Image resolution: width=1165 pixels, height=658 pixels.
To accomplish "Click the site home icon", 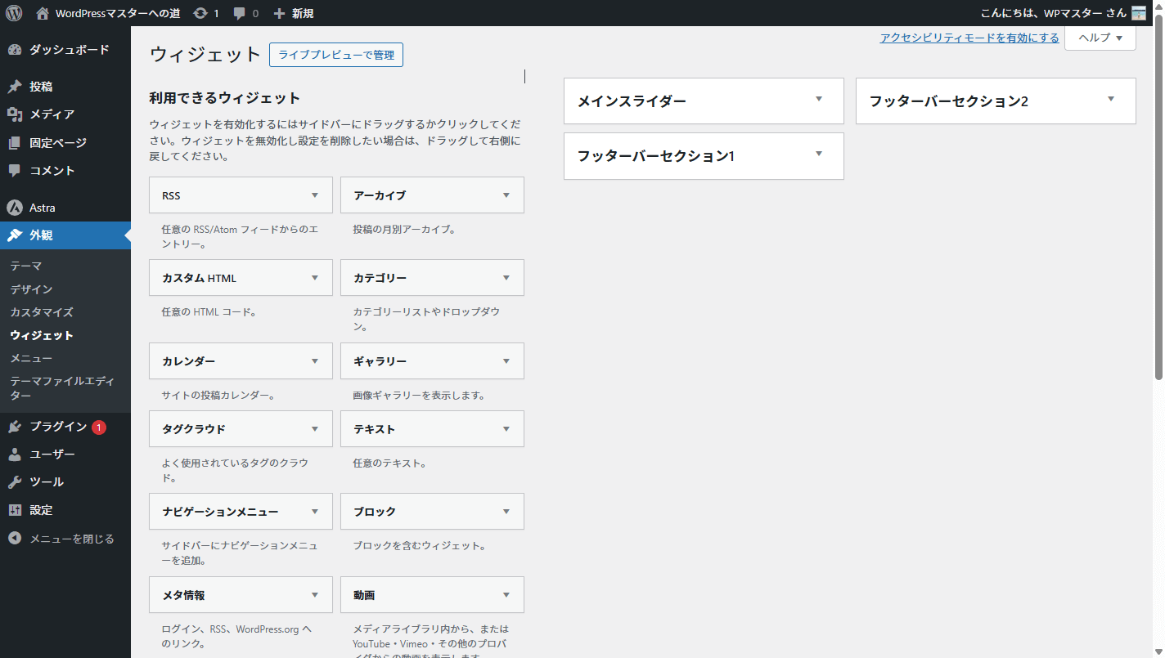I will click(43, 13).
